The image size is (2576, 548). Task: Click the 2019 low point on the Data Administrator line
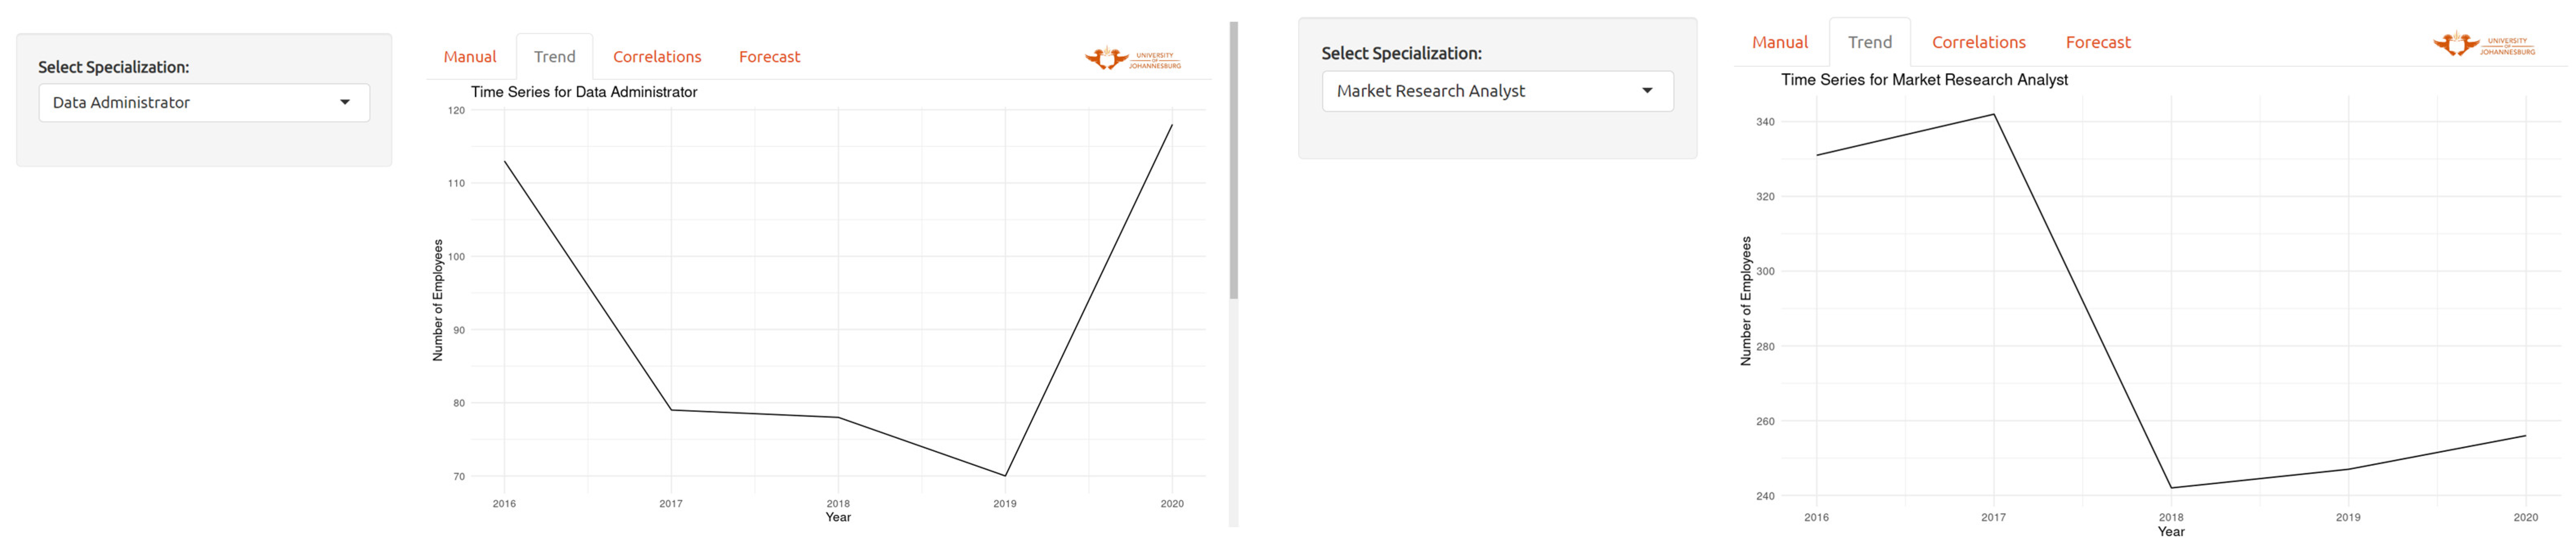pos(1005,475)
